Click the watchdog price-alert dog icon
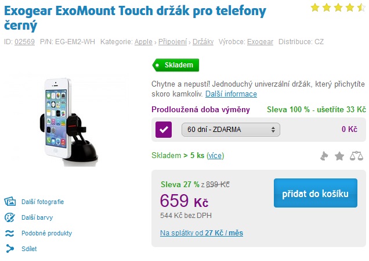The image size is (369, 261). [x=325, y=156]
